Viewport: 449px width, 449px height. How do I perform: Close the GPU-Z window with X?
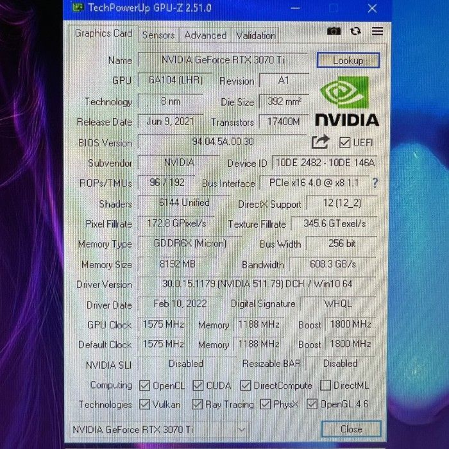[x=372, y=8]
